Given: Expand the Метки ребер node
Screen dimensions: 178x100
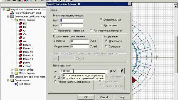Looking at the screenshot, I should tap(12, 70).
